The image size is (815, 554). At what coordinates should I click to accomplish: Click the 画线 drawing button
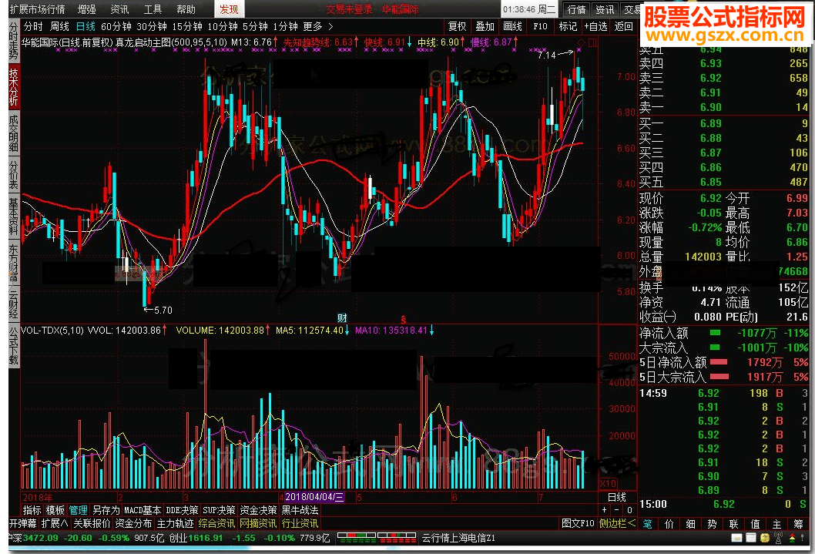pyautogui.click(x=512, y=26)
